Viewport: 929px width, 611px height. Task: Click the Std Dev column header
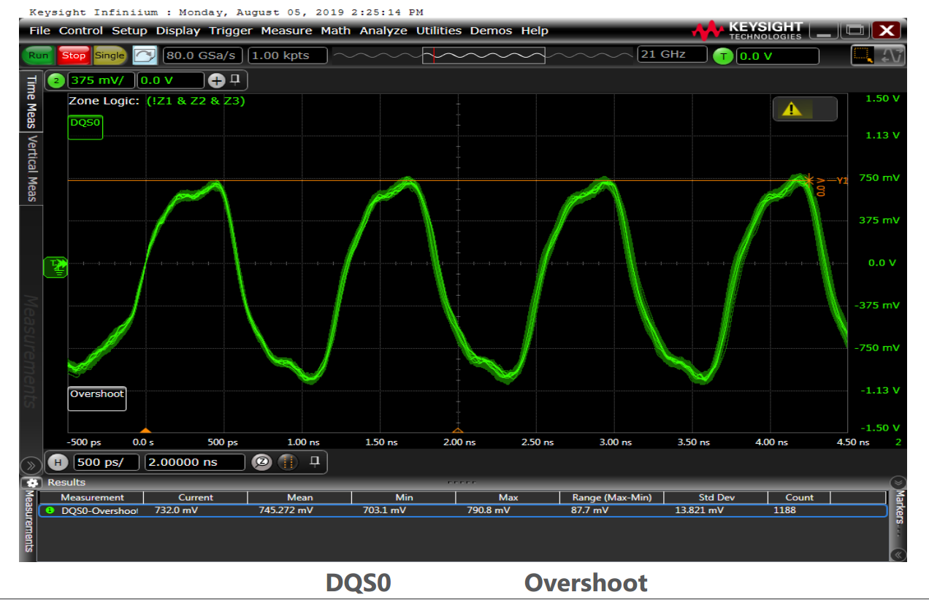[716, 497]
